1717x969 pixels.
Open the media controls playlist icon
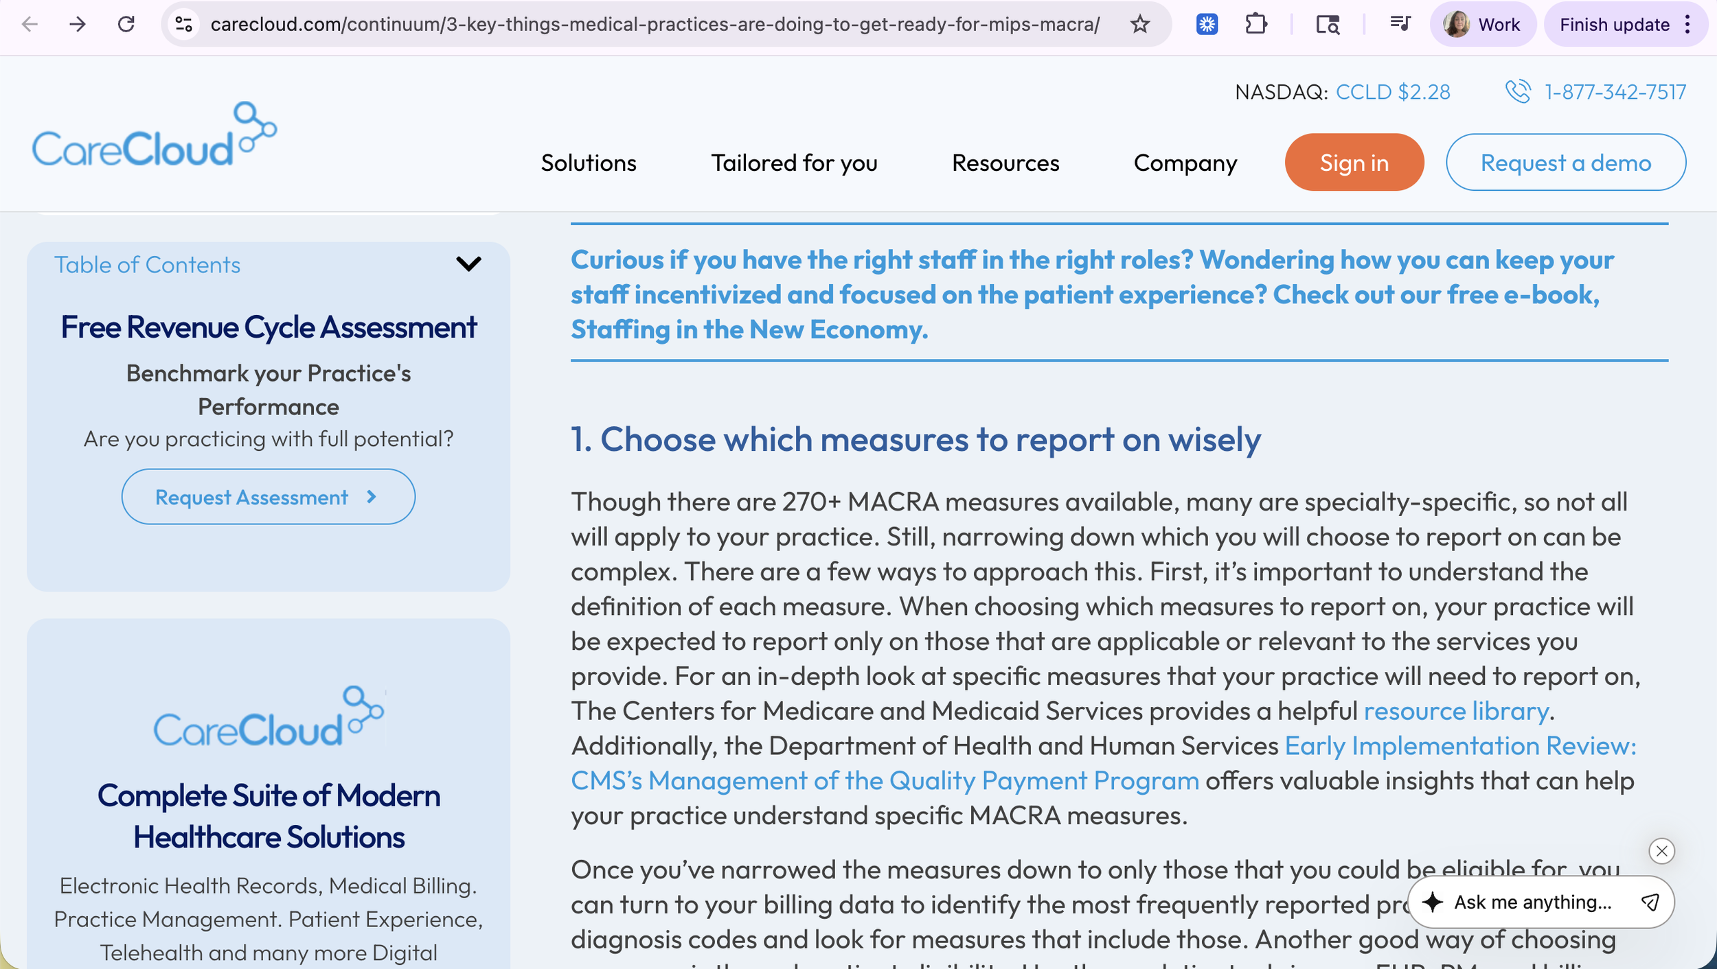[1399, 25]
